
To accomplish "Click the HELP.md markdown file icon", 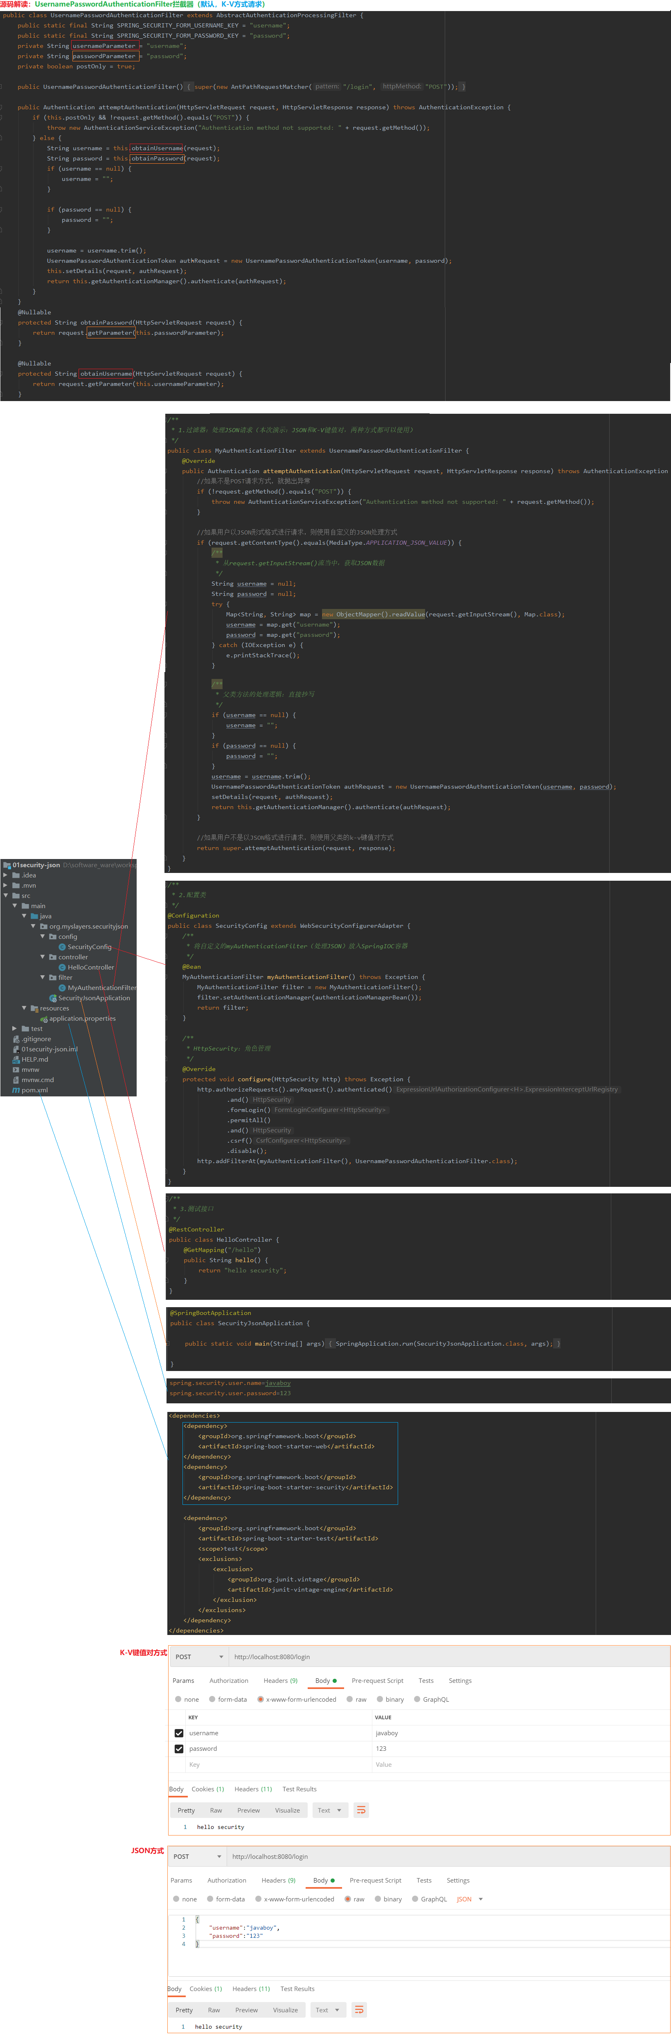I will click(16, 1060).
